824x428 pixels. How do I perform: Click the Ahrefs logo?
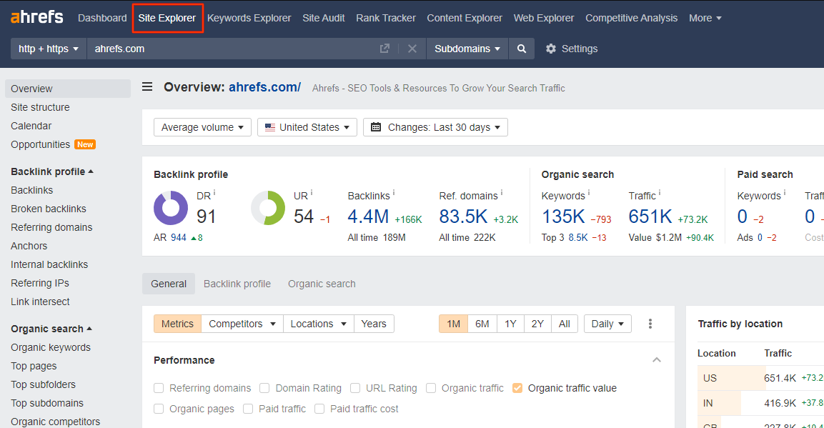36,17
